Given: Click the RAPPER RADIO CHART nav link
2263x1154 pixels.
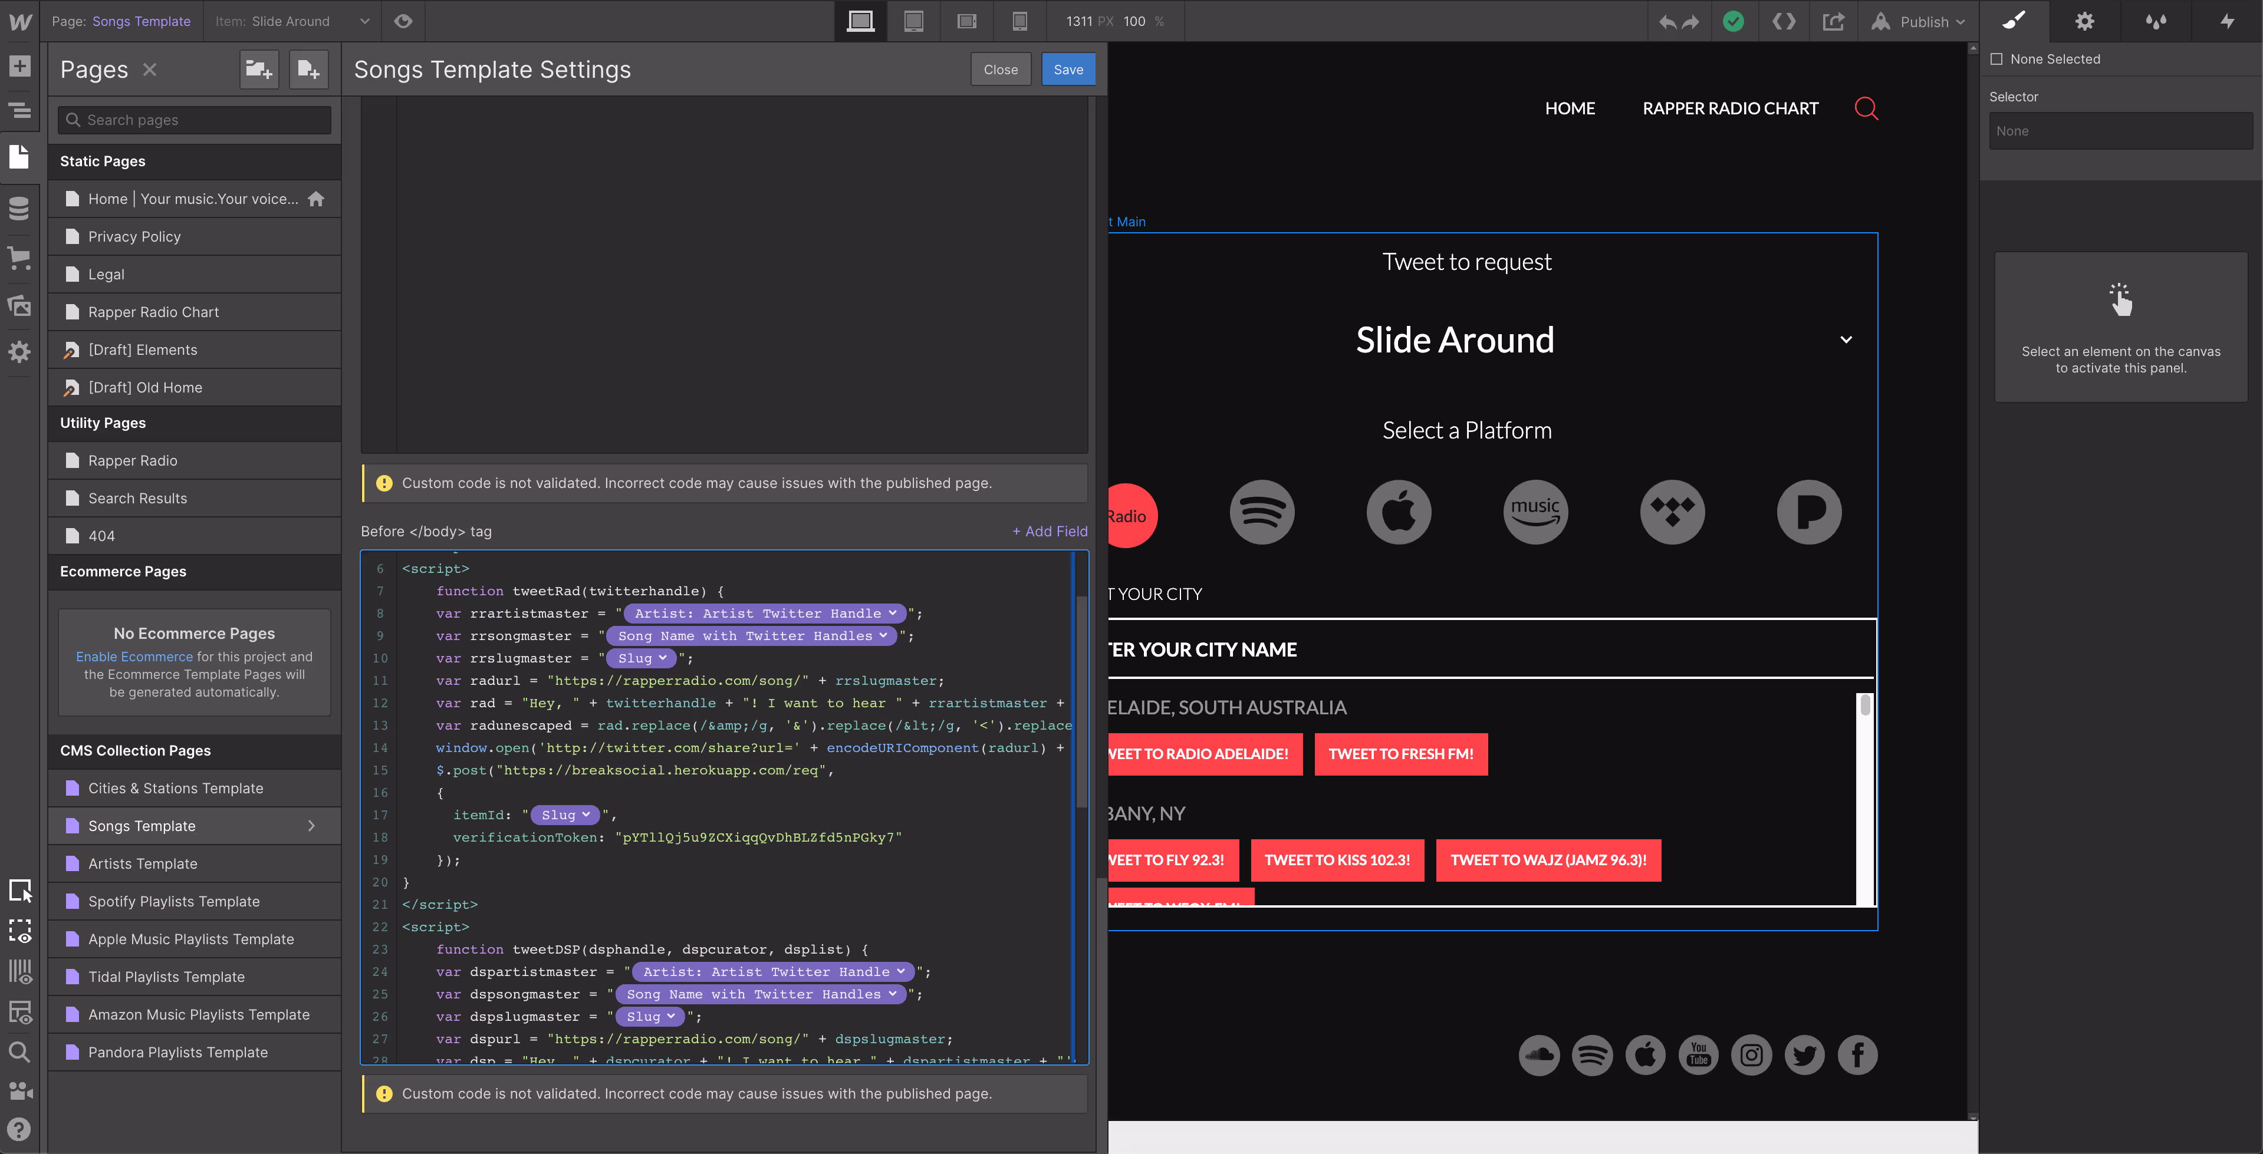Looking at the screenshot, I should pyautogui.click(x=1731, y=108).
